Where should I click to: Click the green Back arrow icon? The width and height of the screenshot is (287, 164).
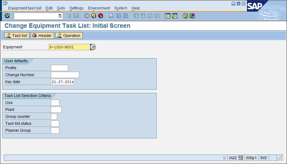pos(87,16)
